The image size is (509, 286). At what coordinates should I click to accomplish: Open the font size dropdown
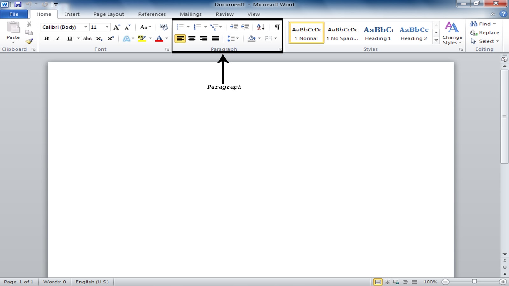(107, 27)
